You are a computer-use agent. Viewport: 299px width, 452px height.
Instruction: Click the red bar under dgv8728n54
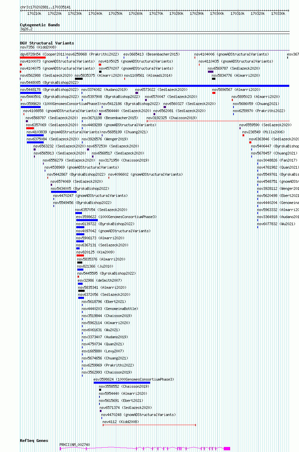pyautogui.click(x=33, y=58)
